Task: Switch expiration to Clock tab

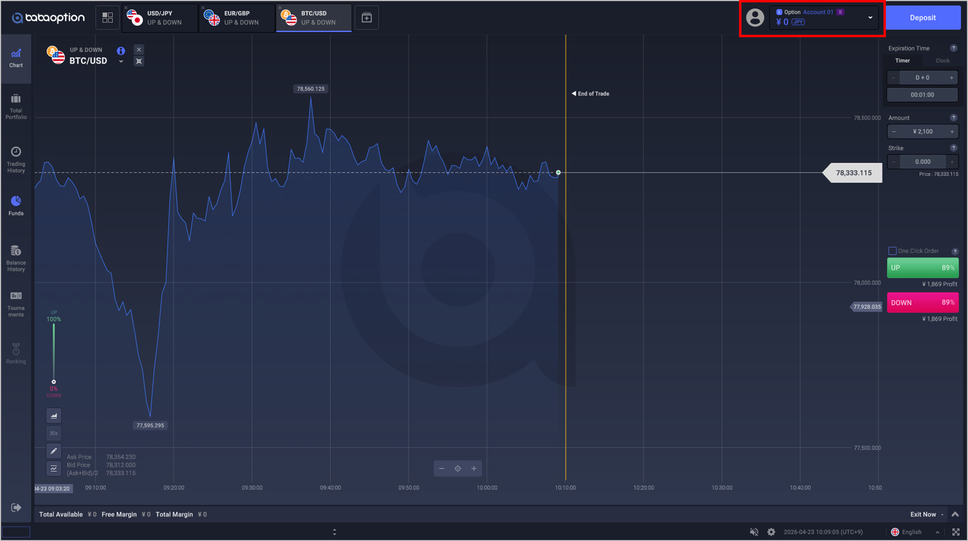Action: point(942,60)
